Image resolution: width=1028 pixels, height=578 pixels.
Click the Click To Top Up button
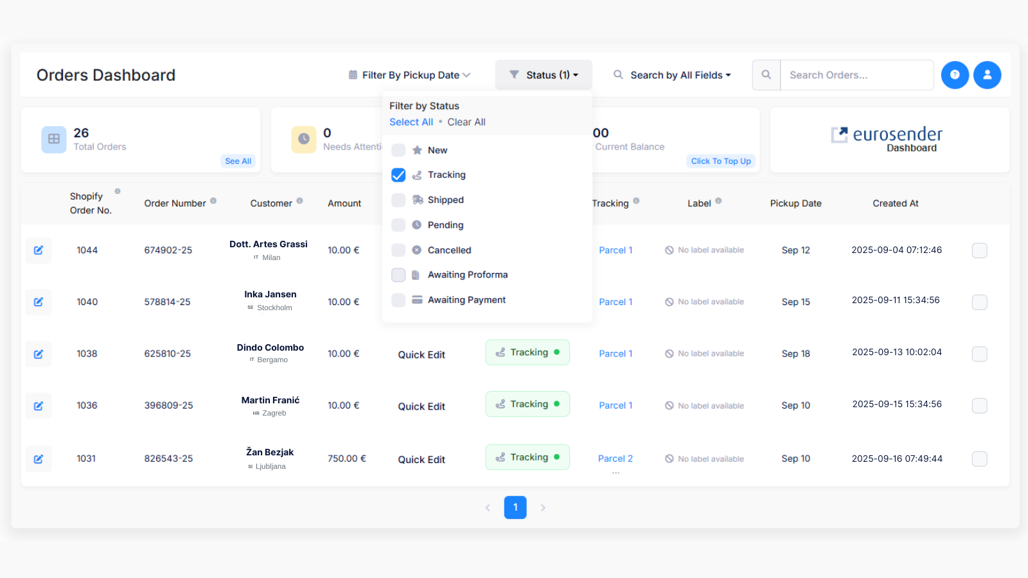coord(720,161)
